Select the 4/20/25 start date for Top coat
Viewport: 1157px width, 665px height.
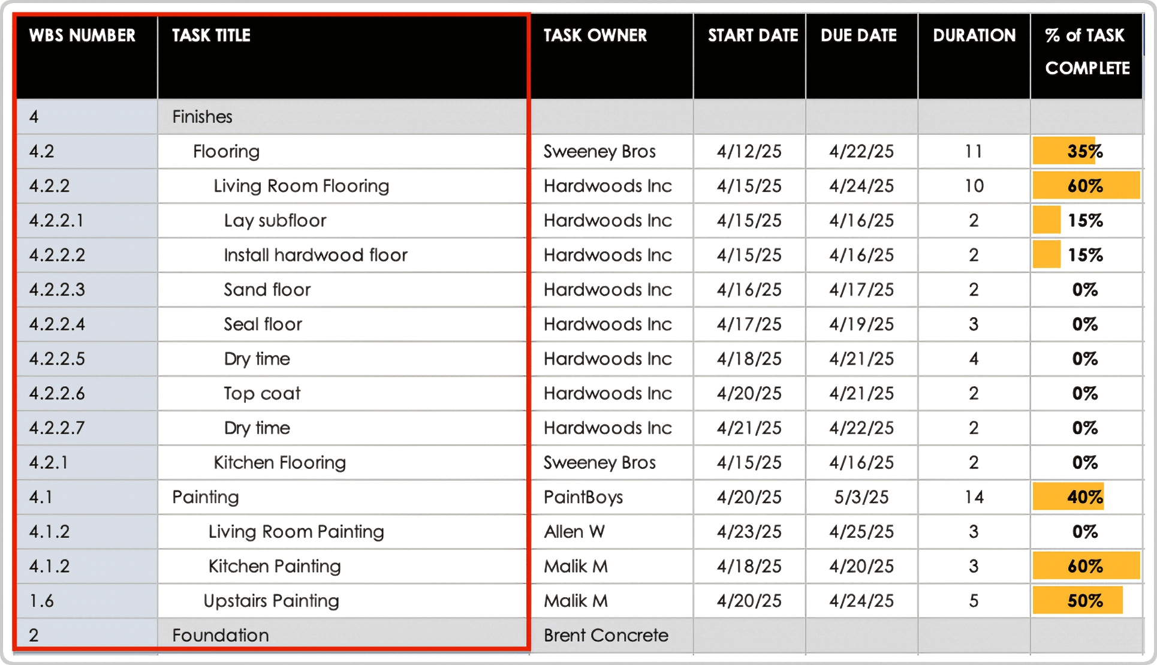(x=749, y=393)
